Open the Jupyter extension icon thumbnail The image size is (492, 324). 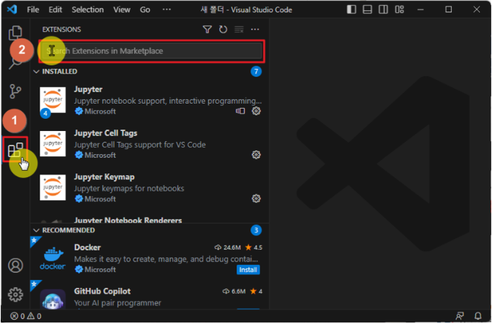click(53, 100)
